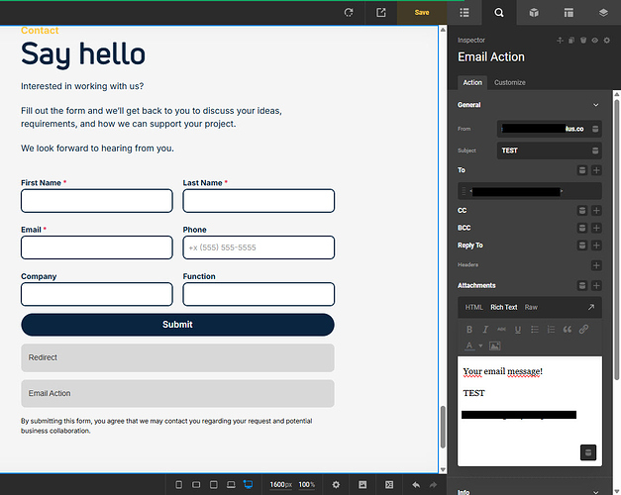Open the text color dropdown

click(480, 346)
